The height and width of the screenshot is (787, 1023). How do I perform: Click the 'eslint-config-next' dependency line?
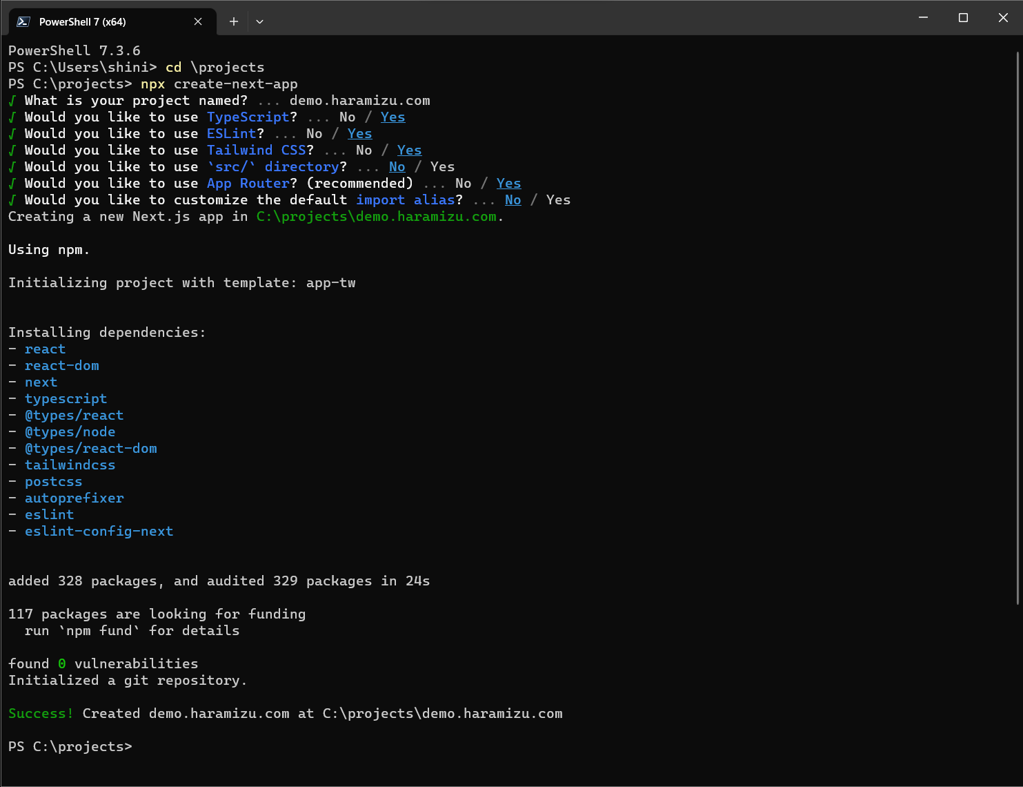(99, 532)
